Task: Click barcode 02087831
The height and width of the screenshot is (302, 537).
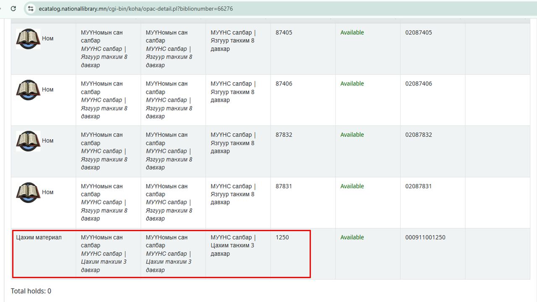Action: (418, 186)
